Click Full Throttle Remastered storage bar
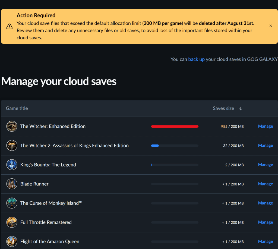278x249 pixels. coord(175,222)
